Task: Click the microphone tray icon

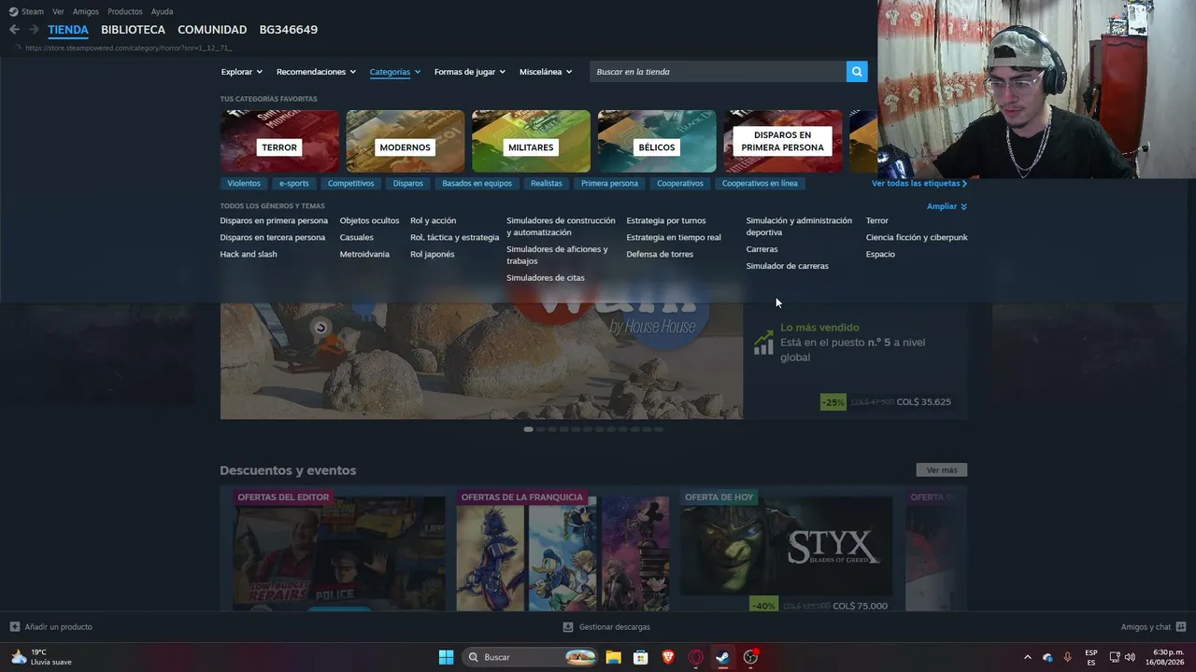Action: click(x=1068, y=657)
